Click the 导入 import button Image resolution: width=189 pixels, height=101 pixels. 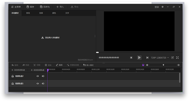click(60, 7)
